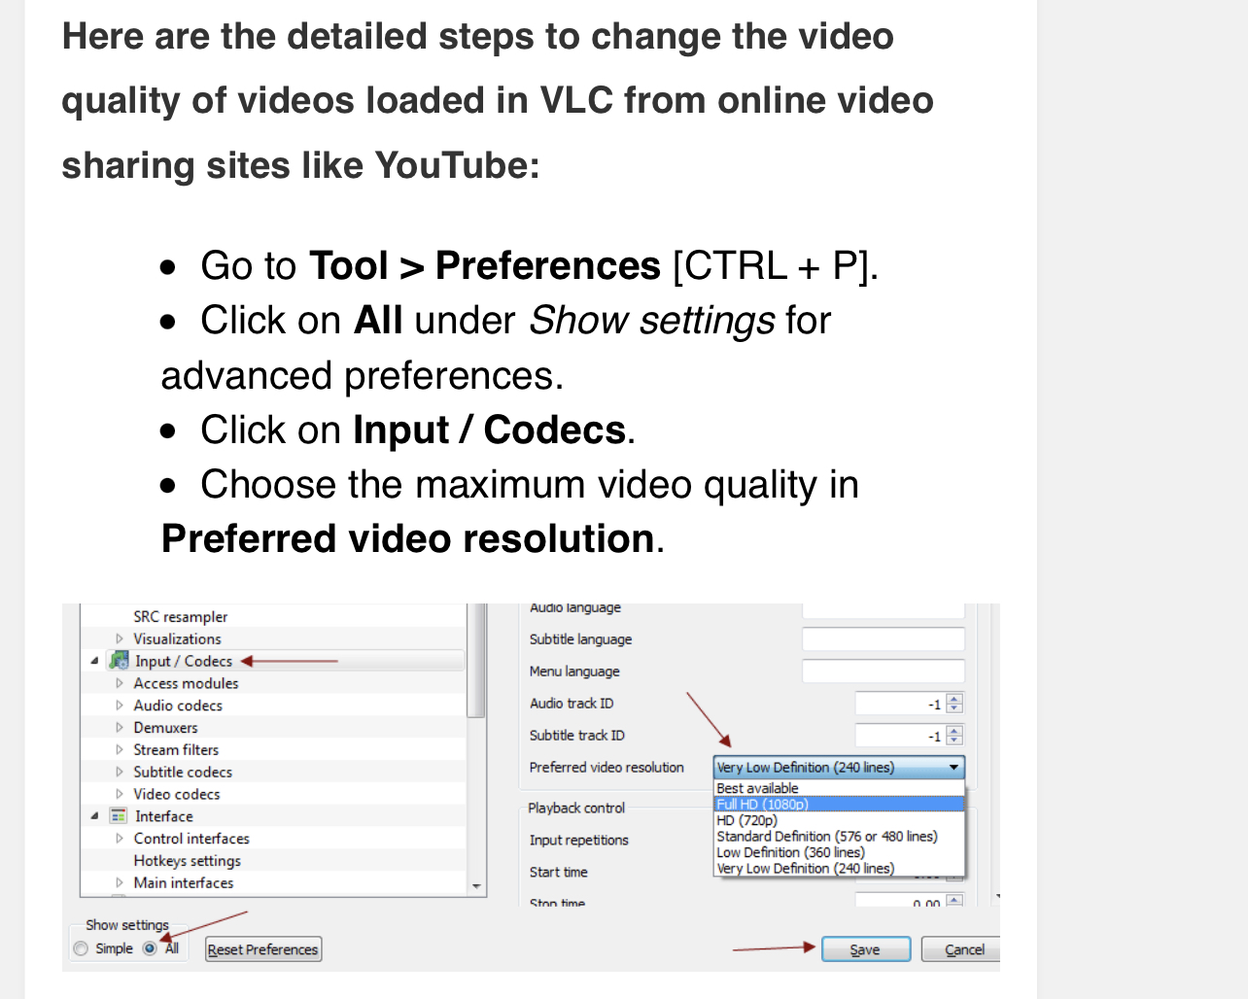Increase the Audio track ID with up arrow
The image size is (1248, 999).
954,699
